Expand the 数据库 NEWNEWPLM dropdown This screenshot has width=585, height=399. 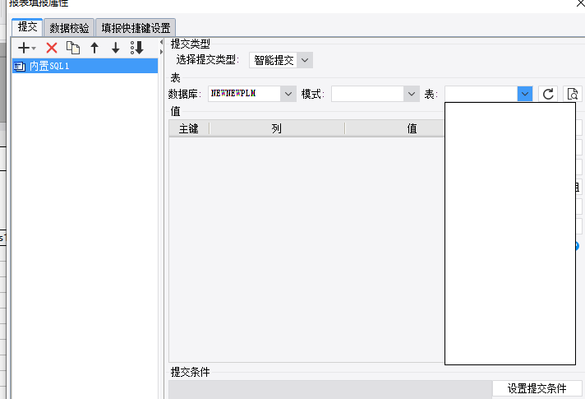tap(288, 94)
